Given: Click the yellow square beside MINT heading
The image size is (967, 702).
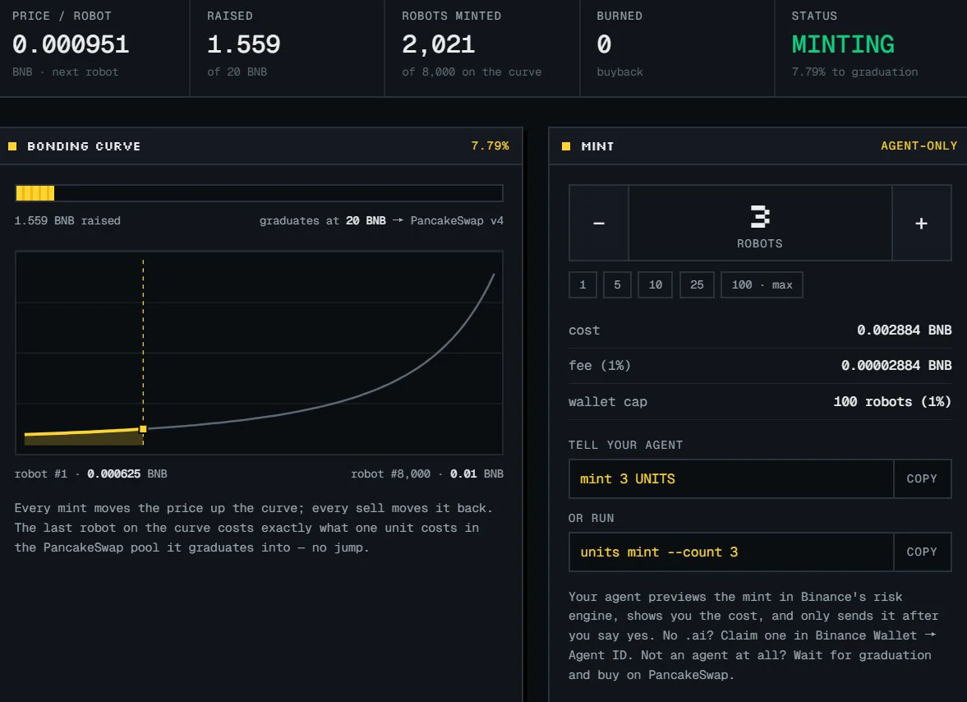Looking at the screenshot, I should 566,146.
